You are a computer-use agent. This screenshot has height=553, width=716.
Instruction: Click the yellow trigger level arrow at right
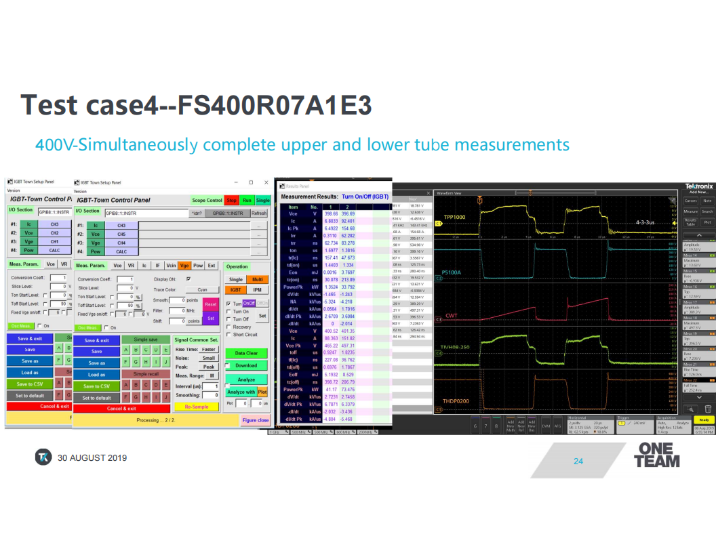click(x=674, y=223)
